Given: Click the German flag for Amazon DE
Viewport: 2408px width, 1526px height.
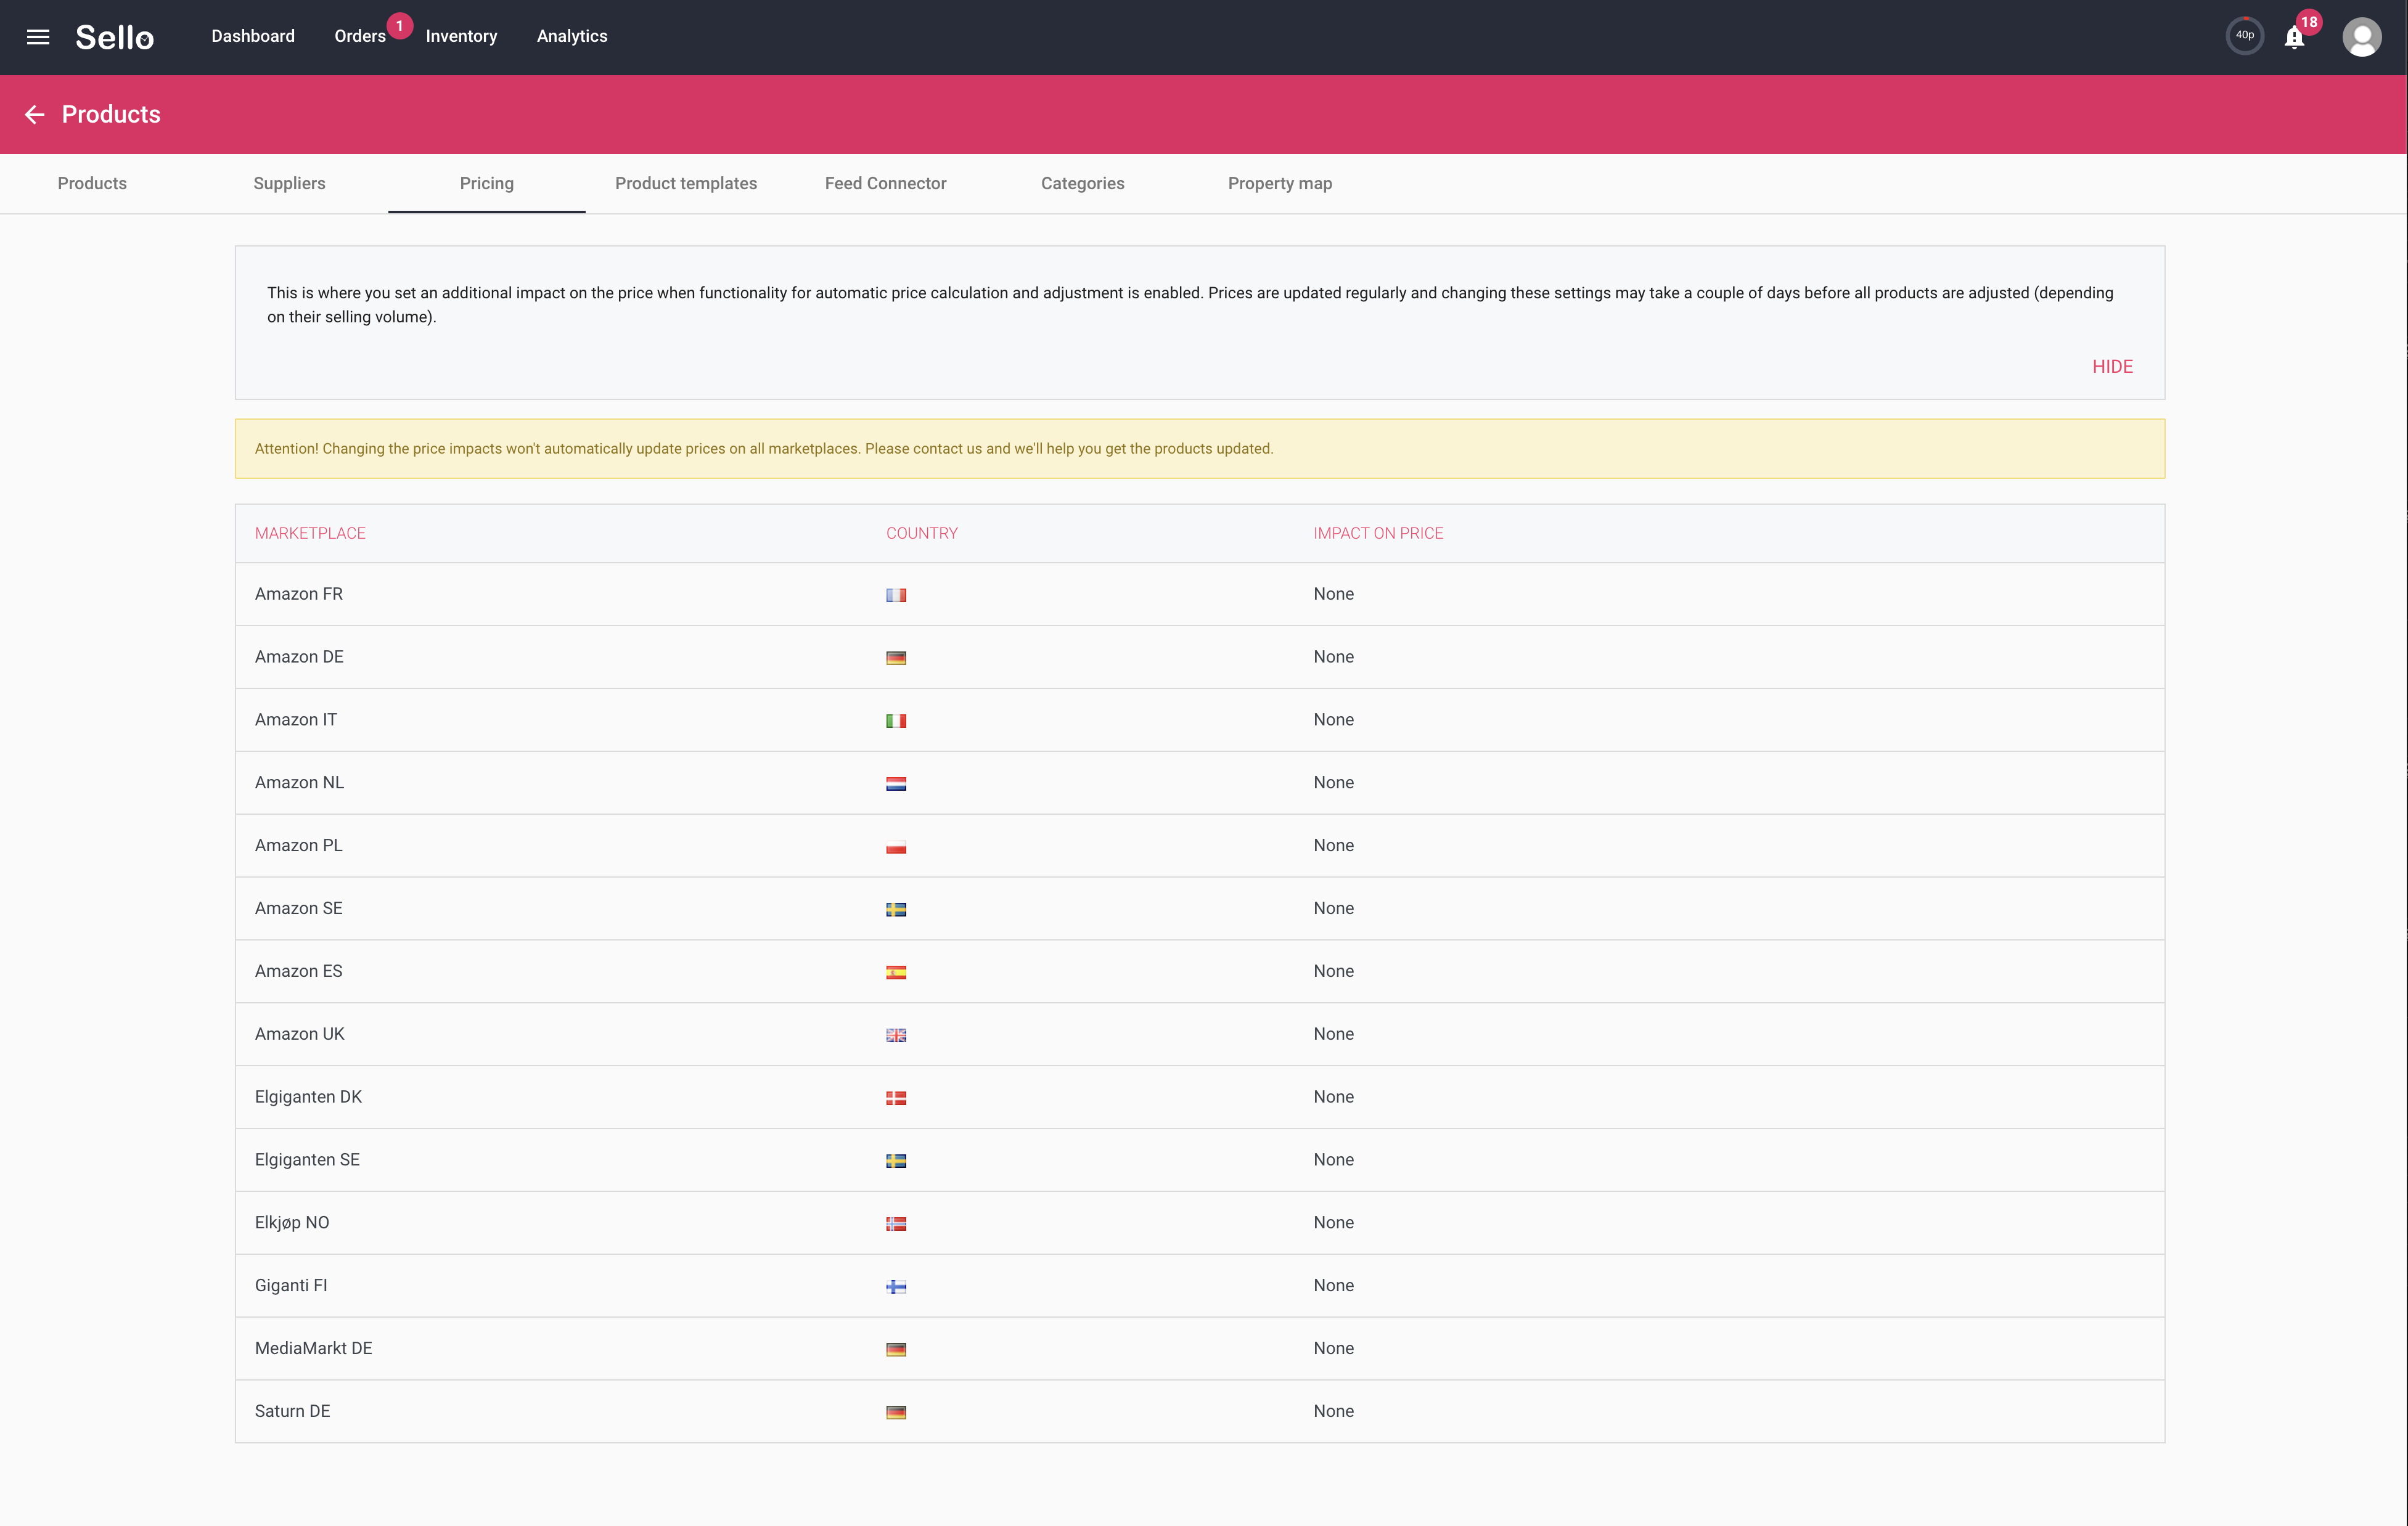Looking at the screenshot, I should pos(896,658).
